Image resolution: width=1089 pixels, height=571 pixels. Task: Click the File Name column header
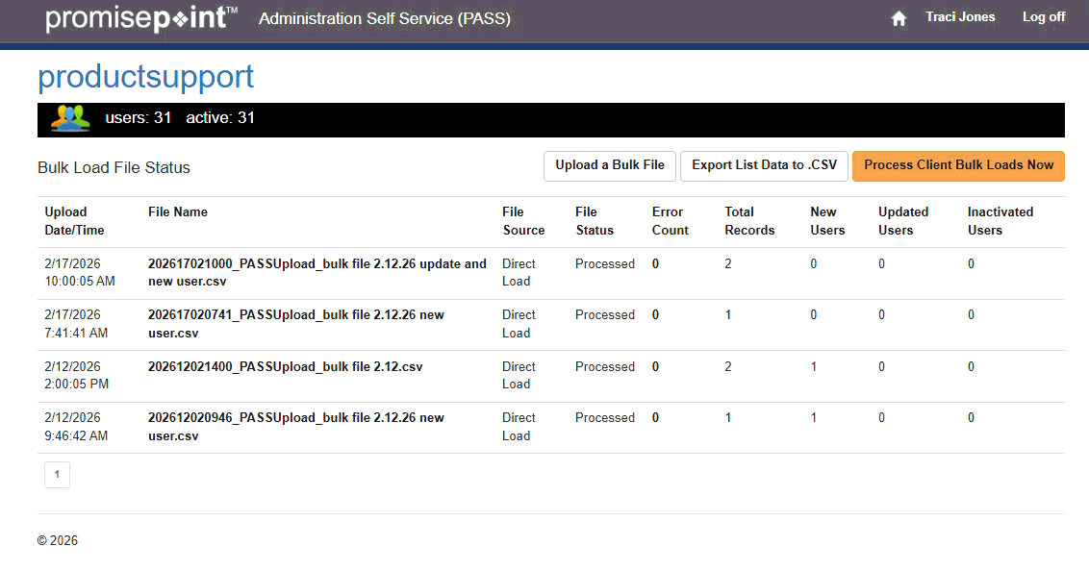coord(178,212)
